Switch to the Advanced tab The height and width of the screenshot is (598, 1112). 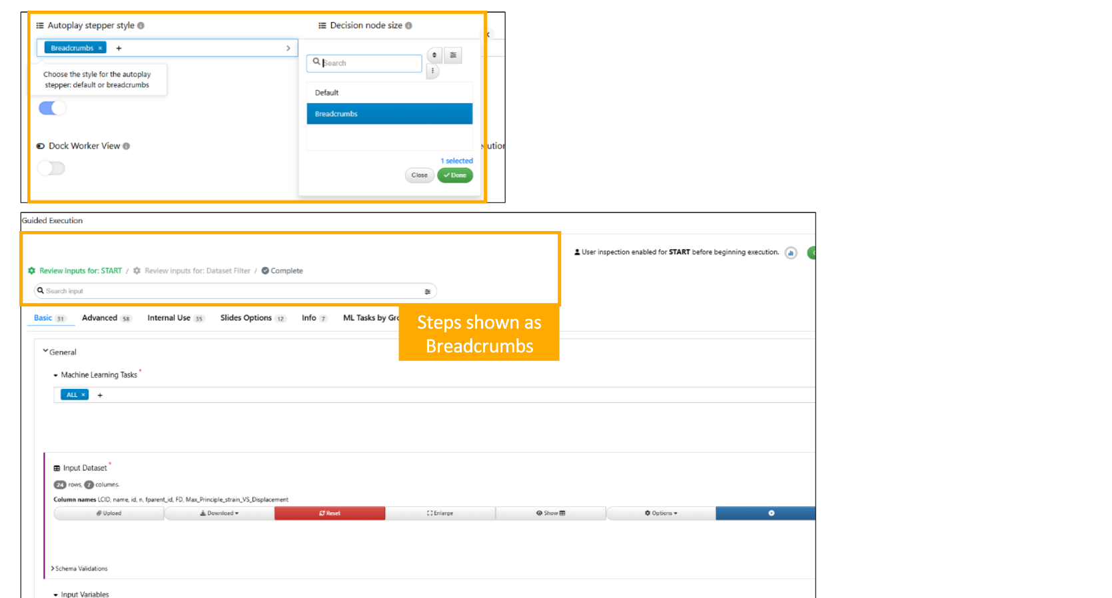click(x=99, y=318)
